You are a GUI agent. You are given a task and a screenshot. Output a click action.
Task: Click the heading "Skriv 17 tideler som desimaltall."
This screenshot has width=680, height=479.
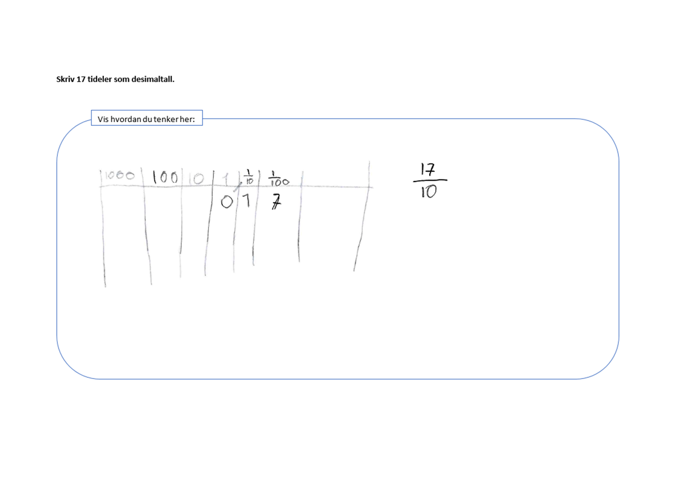[x=115, y=79]
